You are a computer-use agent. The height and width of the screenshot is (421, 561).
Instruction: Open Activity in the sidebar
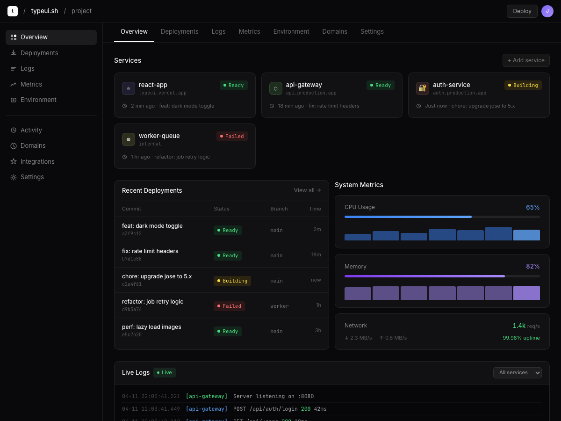click(51, 130)
